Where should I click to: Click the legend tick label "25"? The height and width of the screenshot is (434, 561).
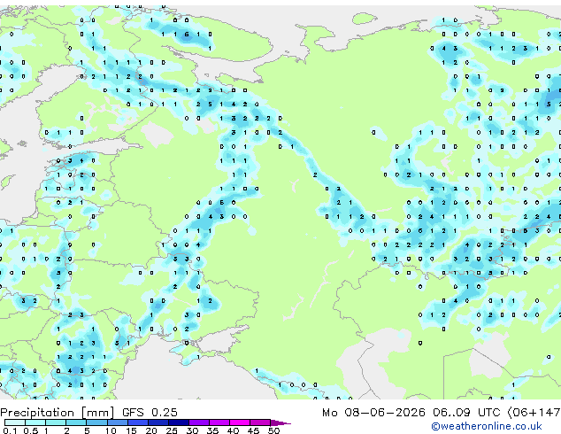[172, 430]
